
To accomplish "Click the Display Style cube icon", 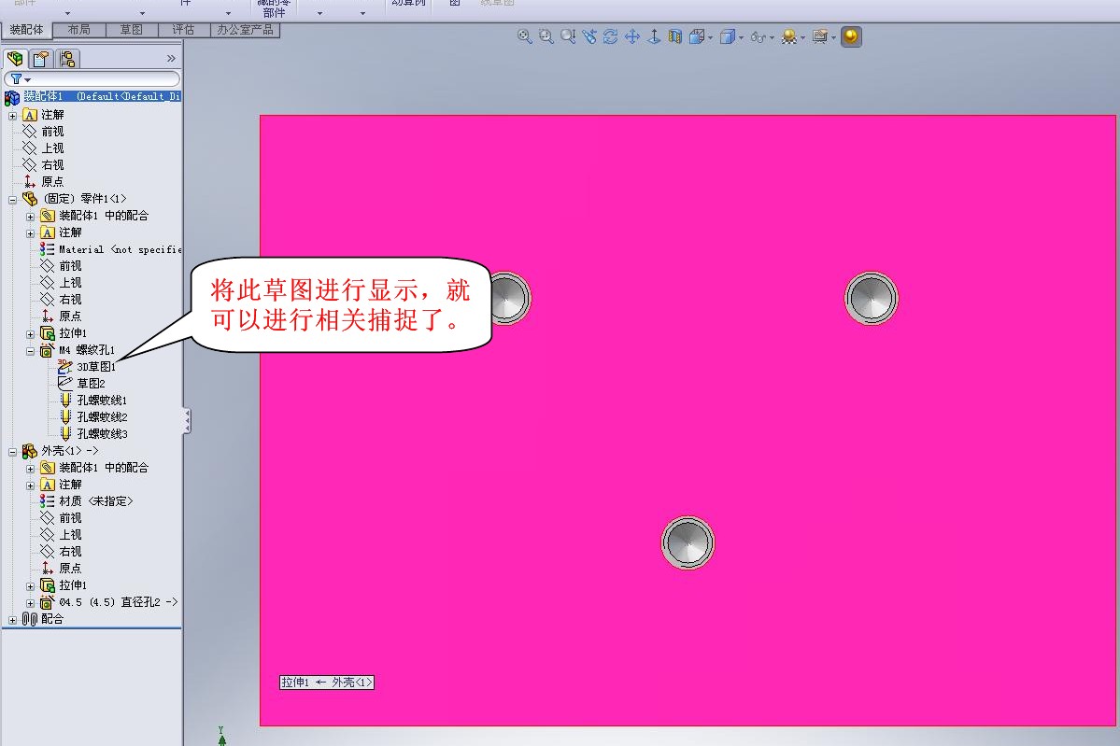I will click(x=727, y=36).
